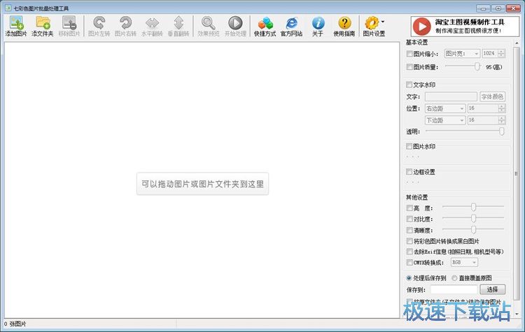The width and height of the screenshot is (525, 332).
Task: Flip vertically with 垂直翻转
Action: (x=178, y=27)
